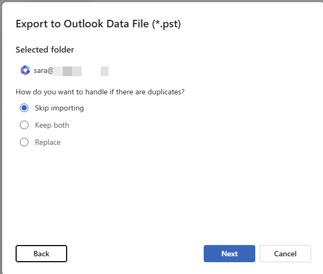Click the duplicates handling question text

(x=100, y=92)
